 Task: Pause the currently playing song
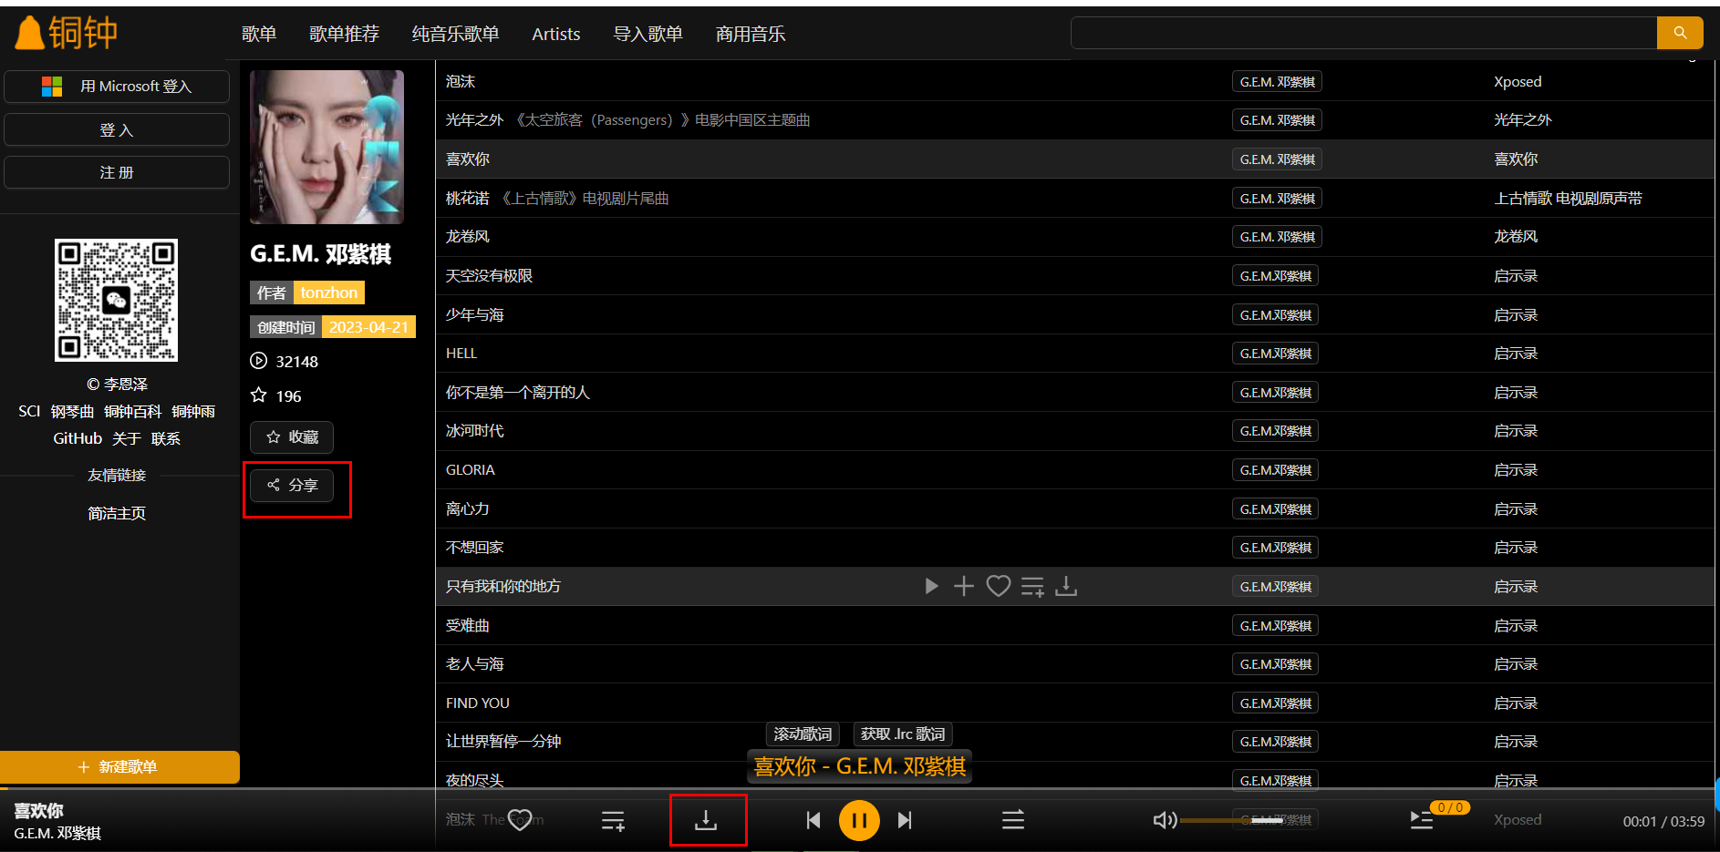(858, 820)
